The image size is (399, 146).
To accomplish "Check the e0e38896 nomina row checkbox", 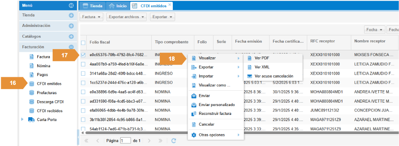I will pos(83,92).
